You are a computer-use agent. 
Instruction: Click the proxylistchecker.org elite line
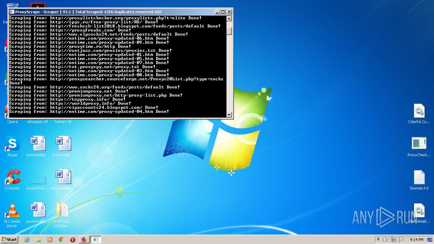click(105, 18)
